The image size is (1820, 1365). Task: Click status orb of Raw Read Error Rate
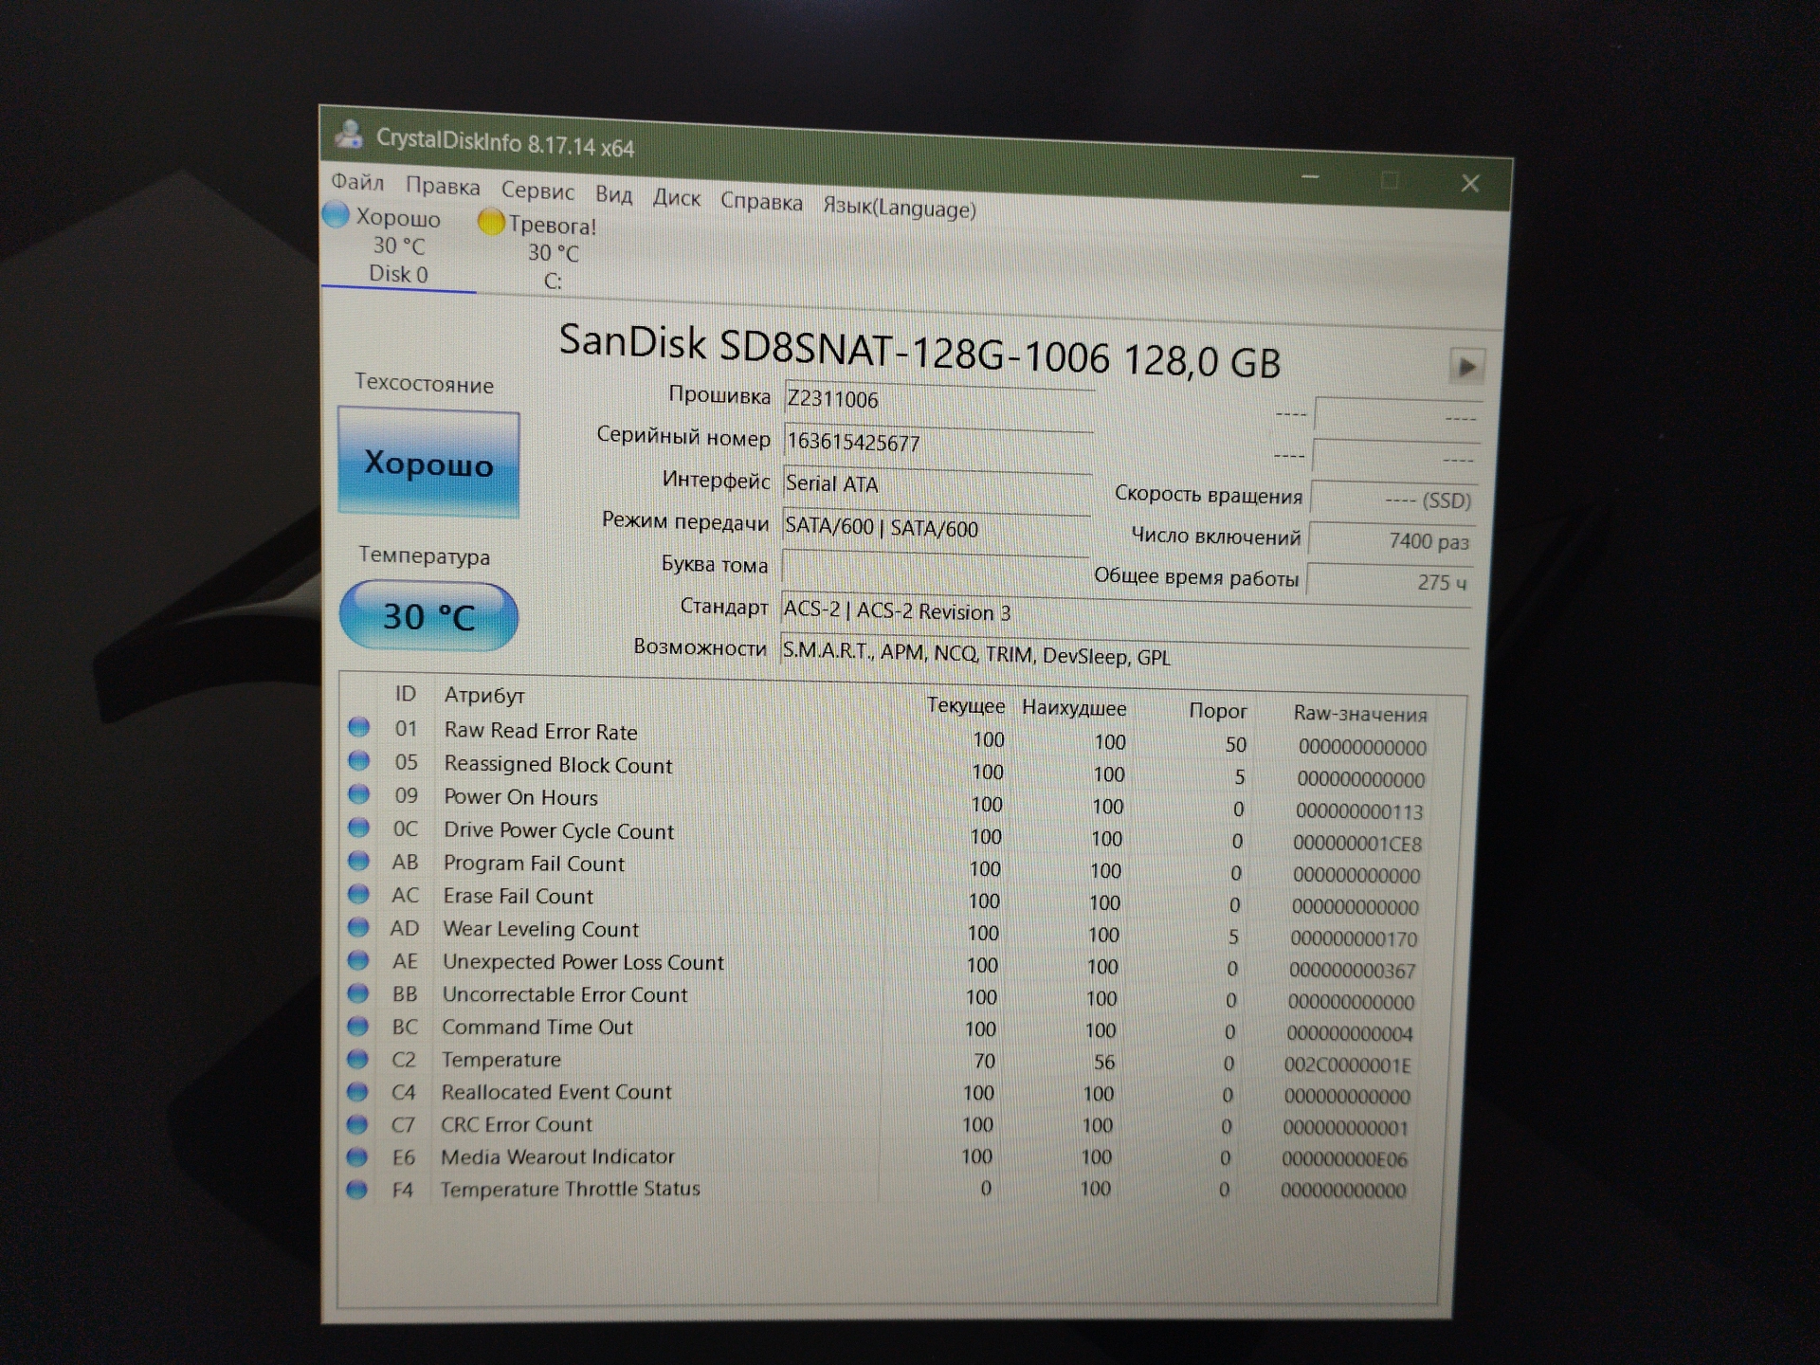[358, 727]
